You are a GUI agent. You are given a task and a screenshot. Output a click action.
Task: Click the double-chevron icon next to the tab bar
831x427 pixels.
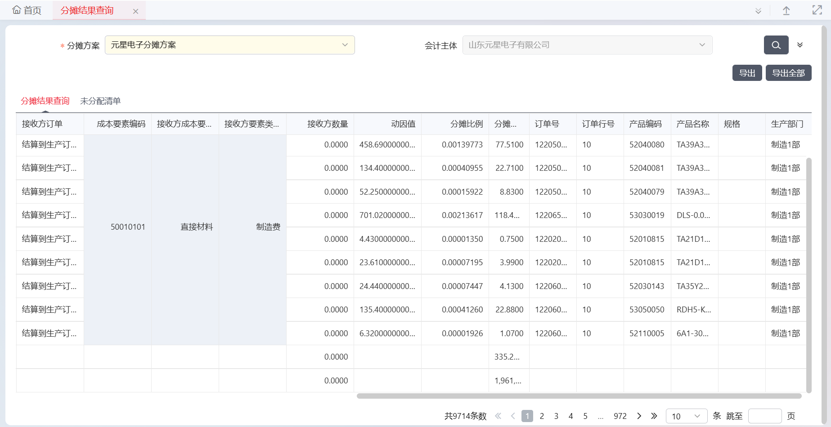[757, 10]
